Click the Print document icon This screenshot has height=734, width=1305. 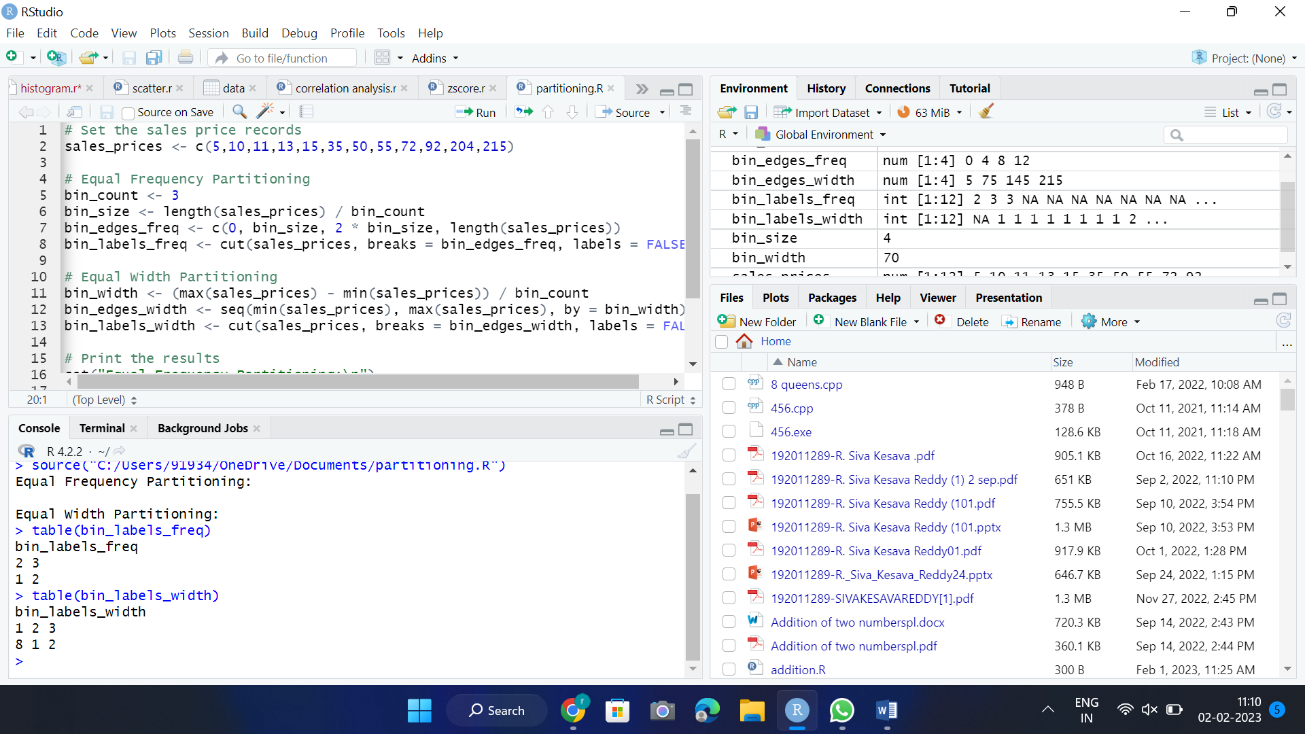(x=185, y=58)
